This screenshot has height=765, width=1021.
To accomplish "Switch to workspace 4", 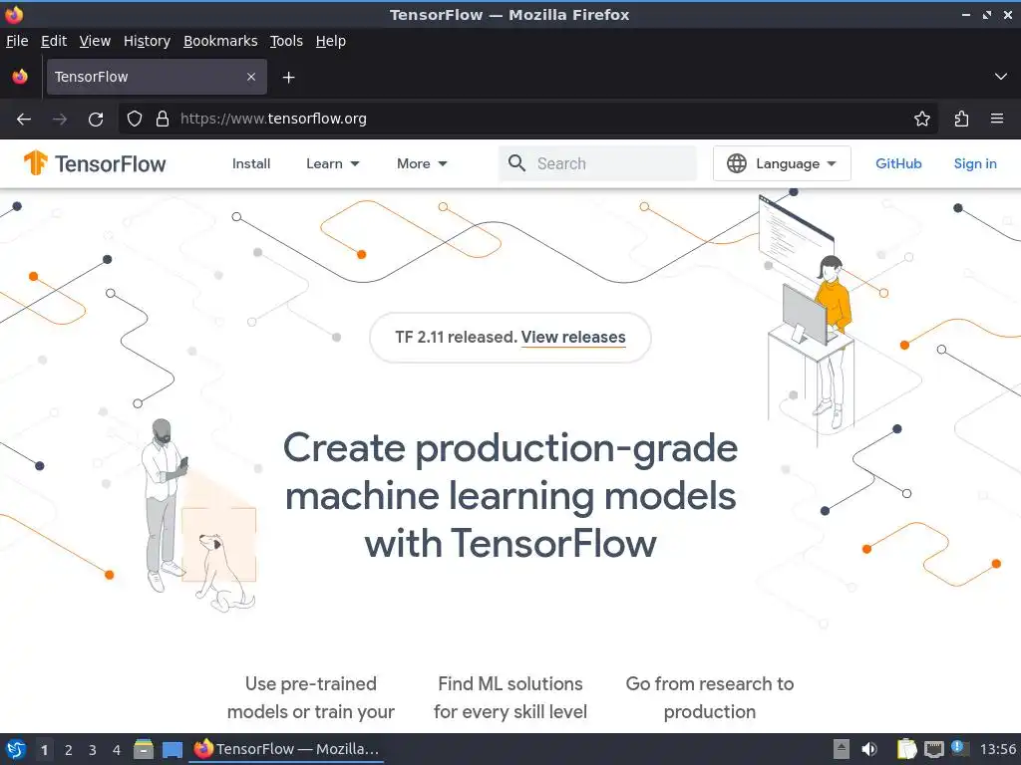I will coord(117,750).
